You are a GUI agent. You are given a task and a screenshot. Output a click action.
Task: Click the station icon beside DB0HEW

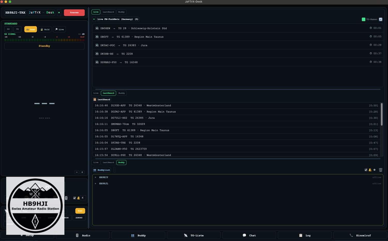pyautogui.click(x=97, y=28)
